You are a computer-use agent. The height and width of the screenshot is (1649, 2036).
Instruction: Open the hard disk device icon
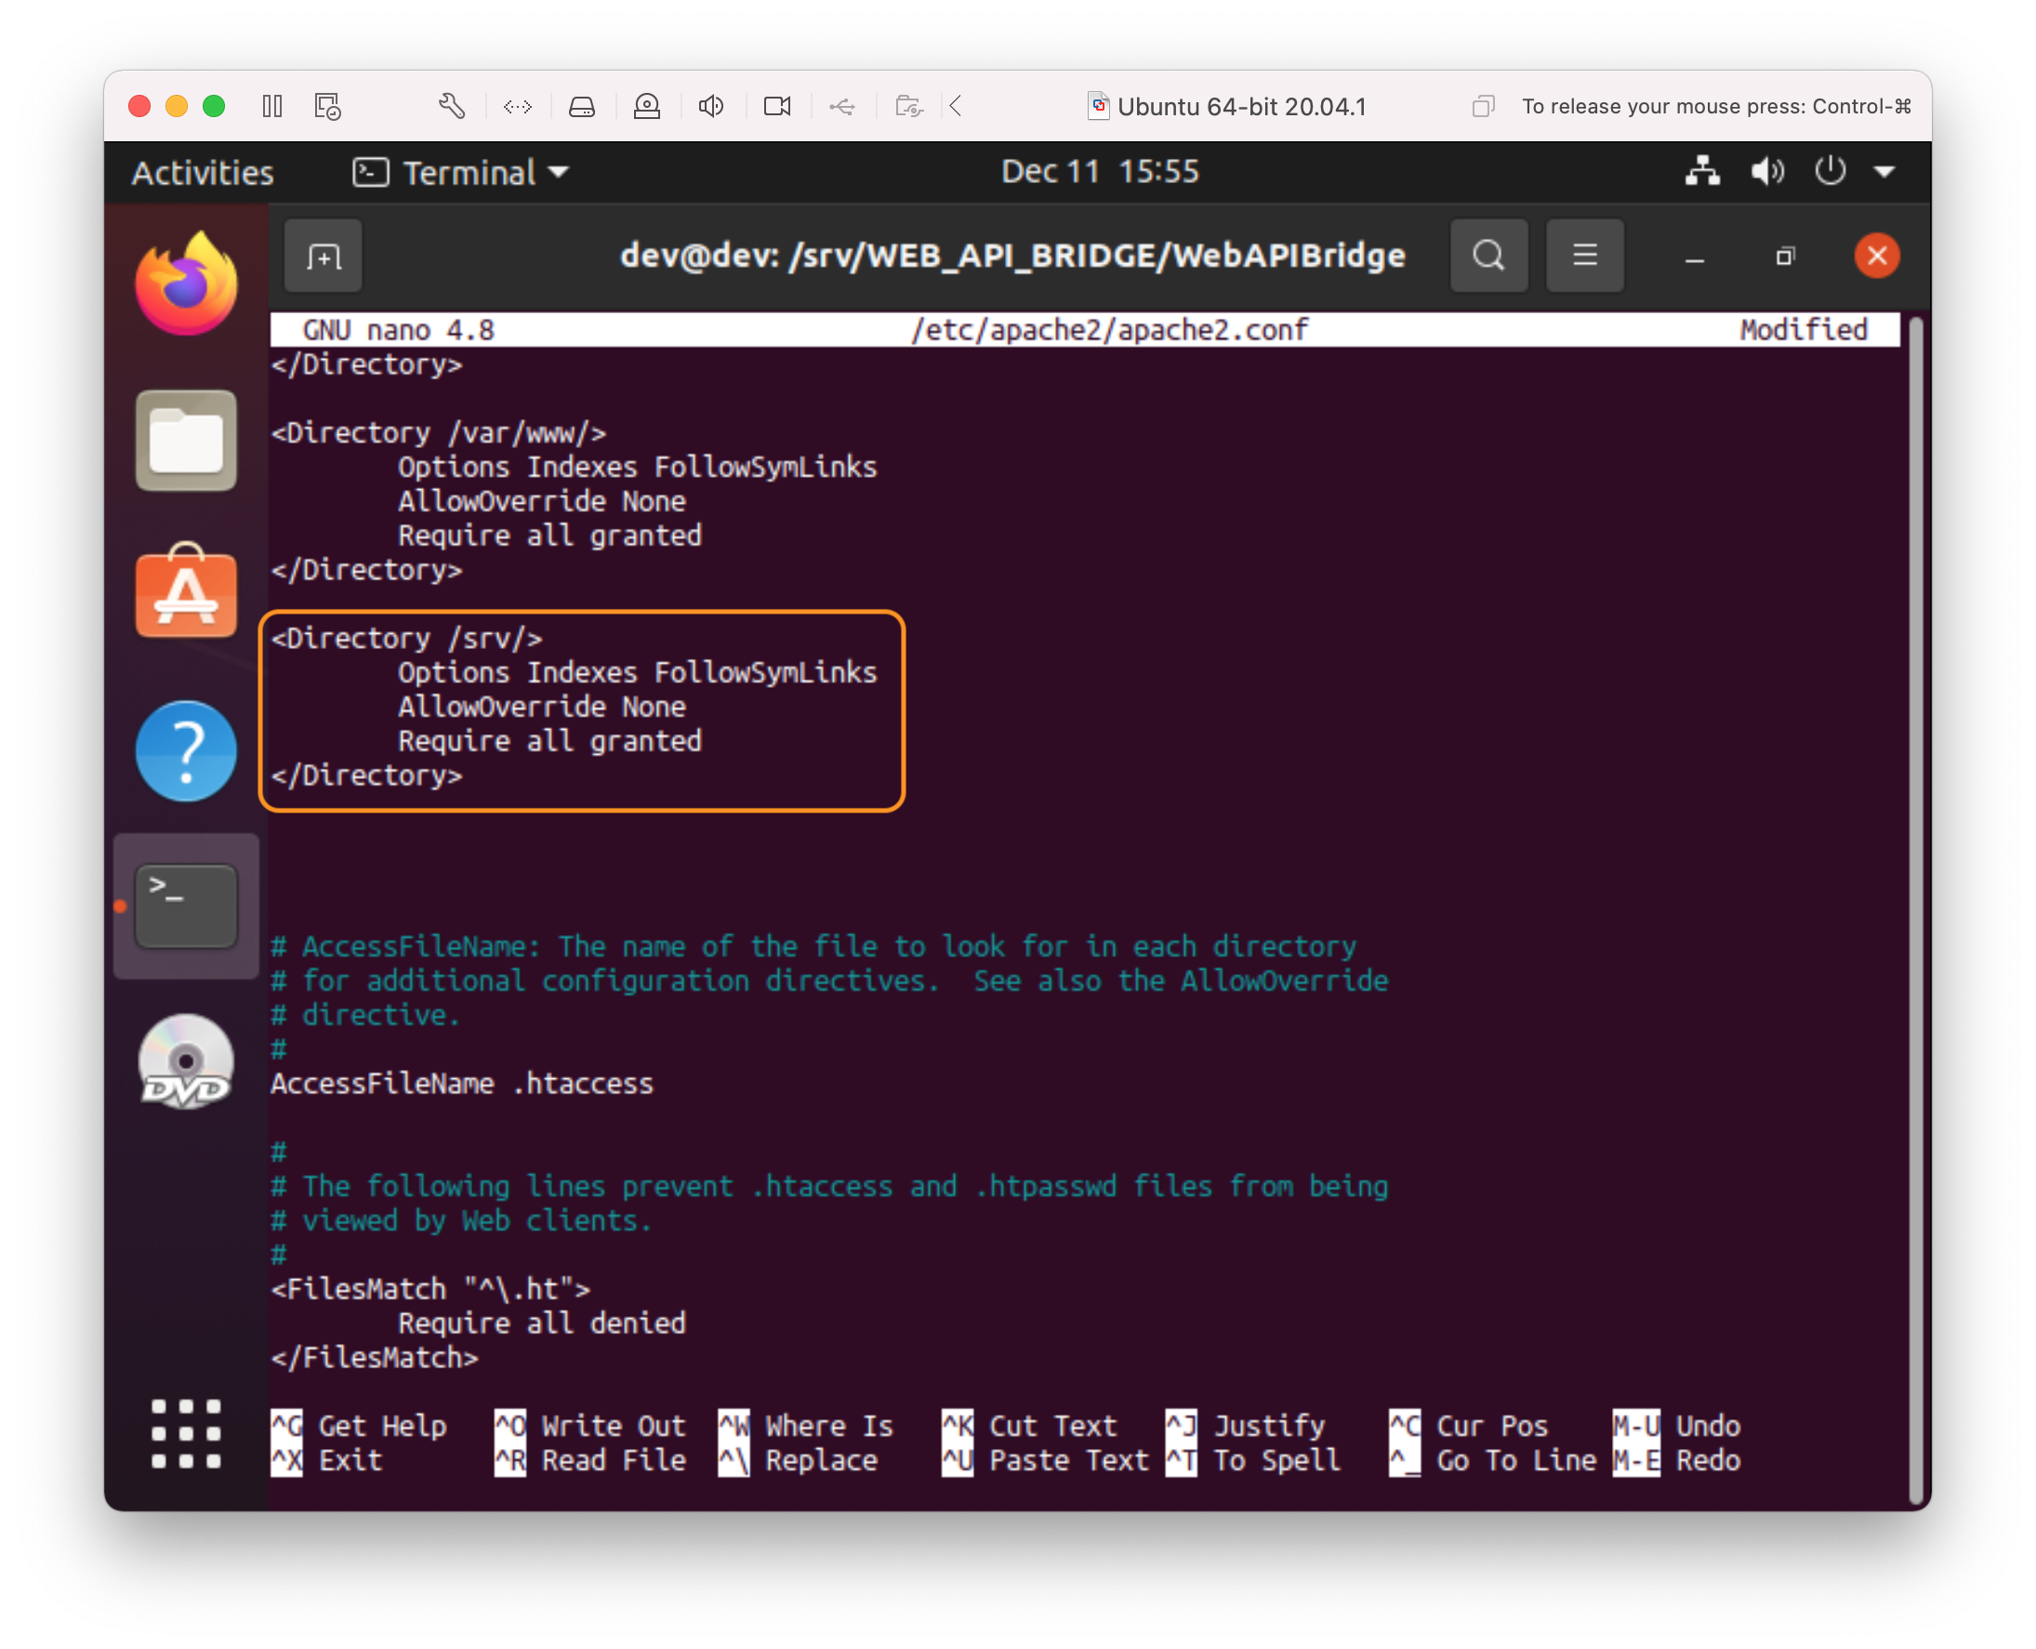pyautogui.click(x=581, y=106)
